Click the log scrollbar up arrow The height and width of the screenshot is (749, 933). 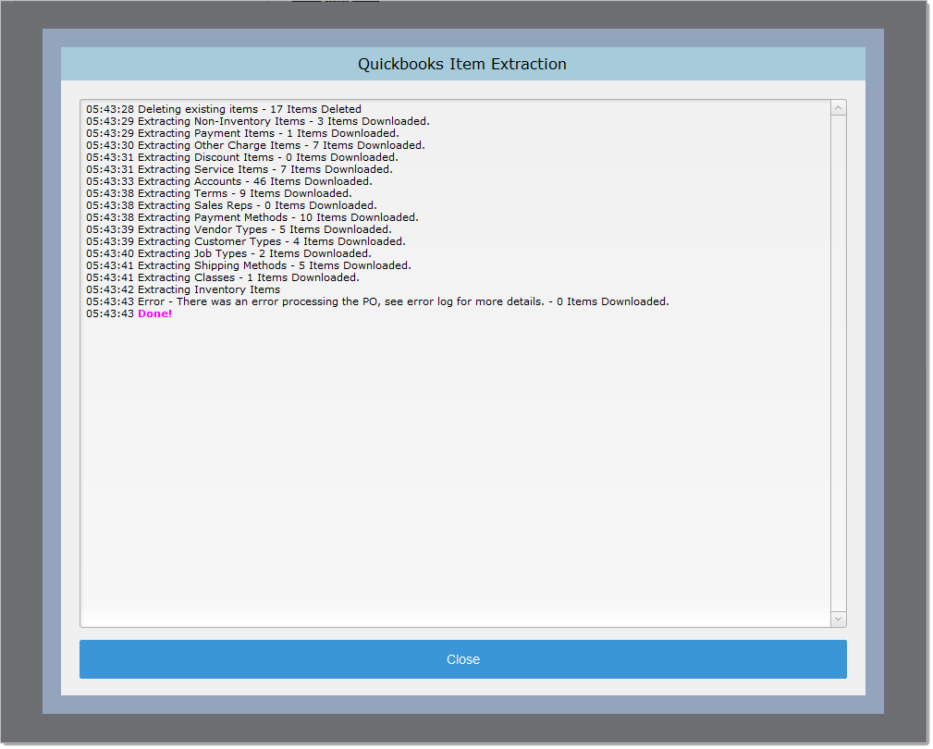pyautogui.click(x=841, y=108)
